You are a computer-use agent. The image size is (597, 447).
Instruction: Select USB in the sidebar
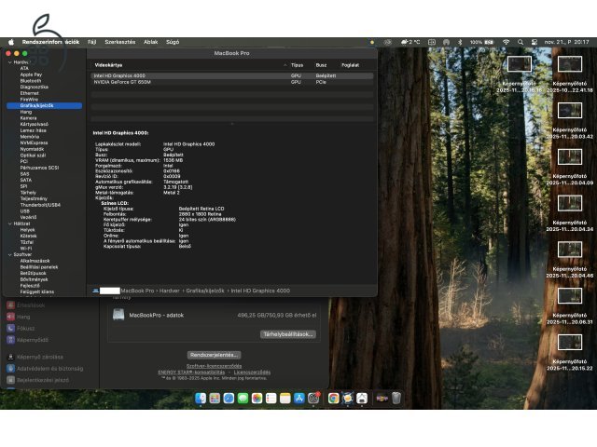pos(24,211)
